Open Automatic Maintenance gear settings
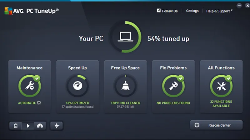The height and width of the screenshot is (140, 250). (x=39, y=103)
